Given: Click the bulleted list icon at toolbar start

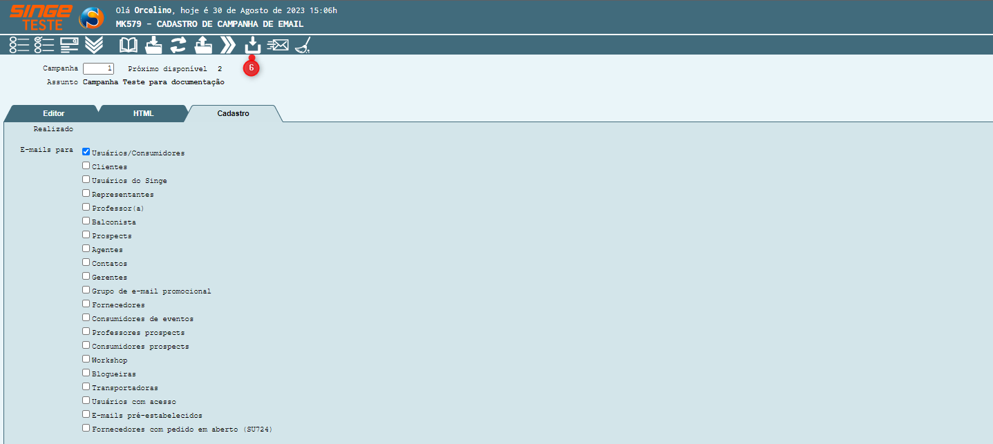Looking at the screenshot, I should point(19,46).
